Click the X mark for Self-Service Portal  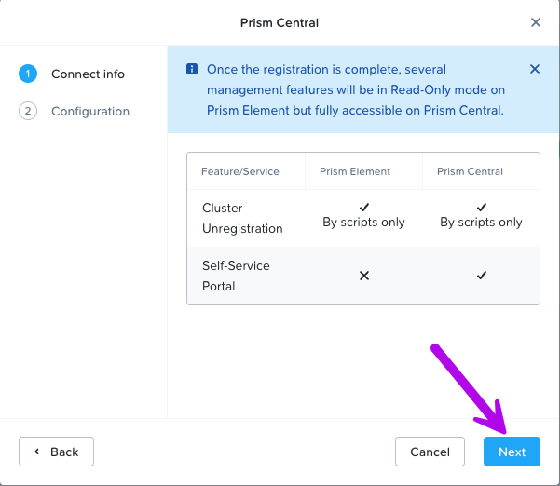click(x=364, y=276)
